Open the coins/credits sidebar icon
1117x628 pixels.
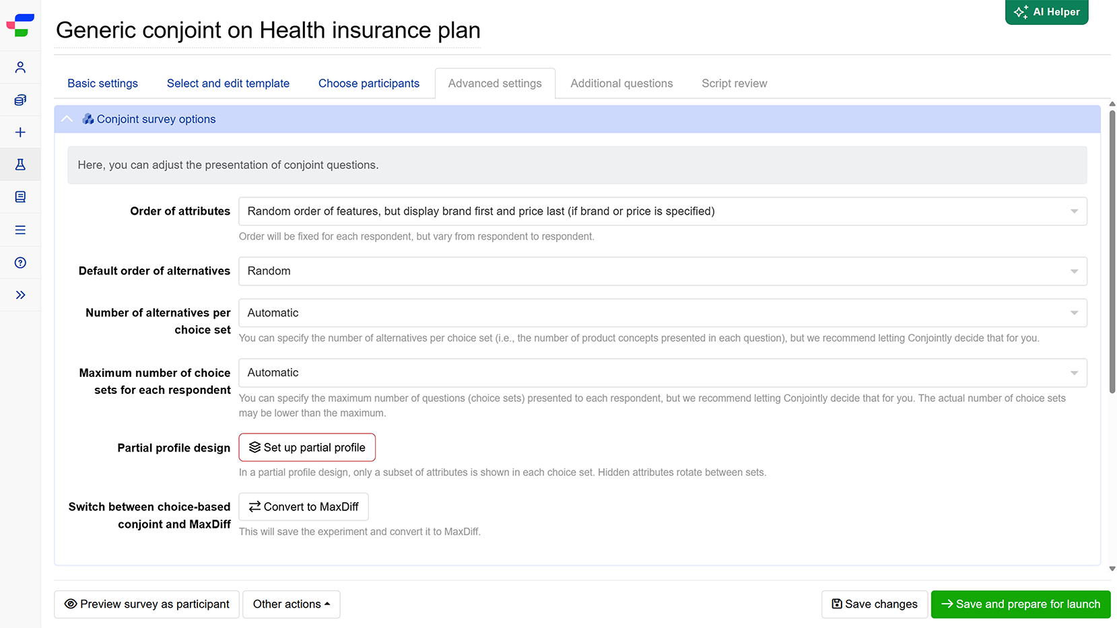pyautogui.click(x=20, y=100)
